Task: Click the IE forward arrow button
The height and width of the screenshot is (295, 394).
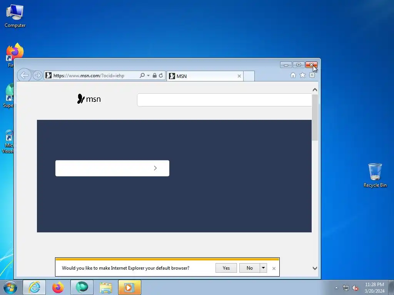Action: click(x=38, y=75)
